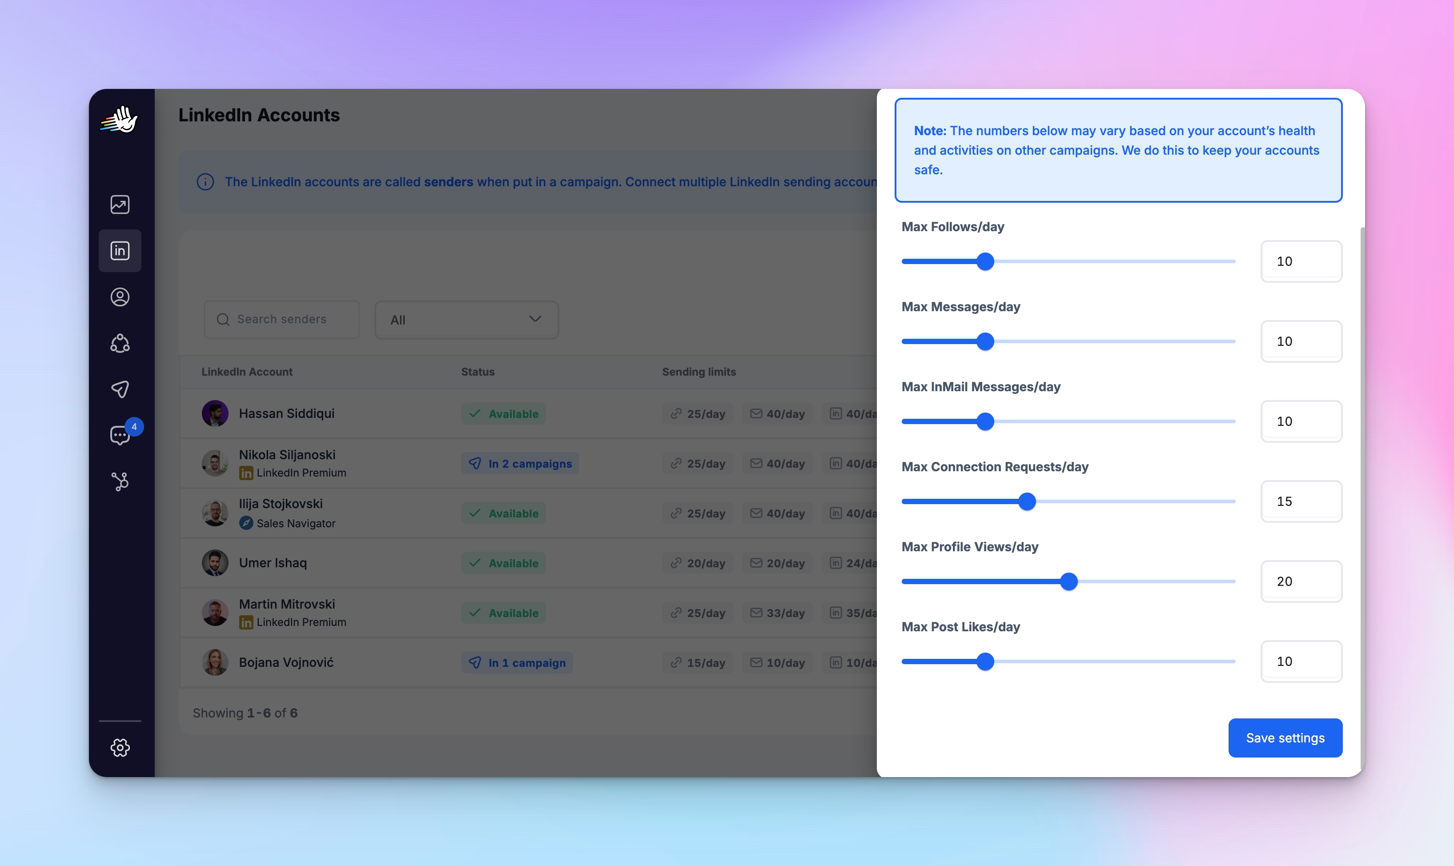Open the integrations branch sidebar icon
Image resolution: width=1454 pixels, height=866 pixels.
point(120,481)
